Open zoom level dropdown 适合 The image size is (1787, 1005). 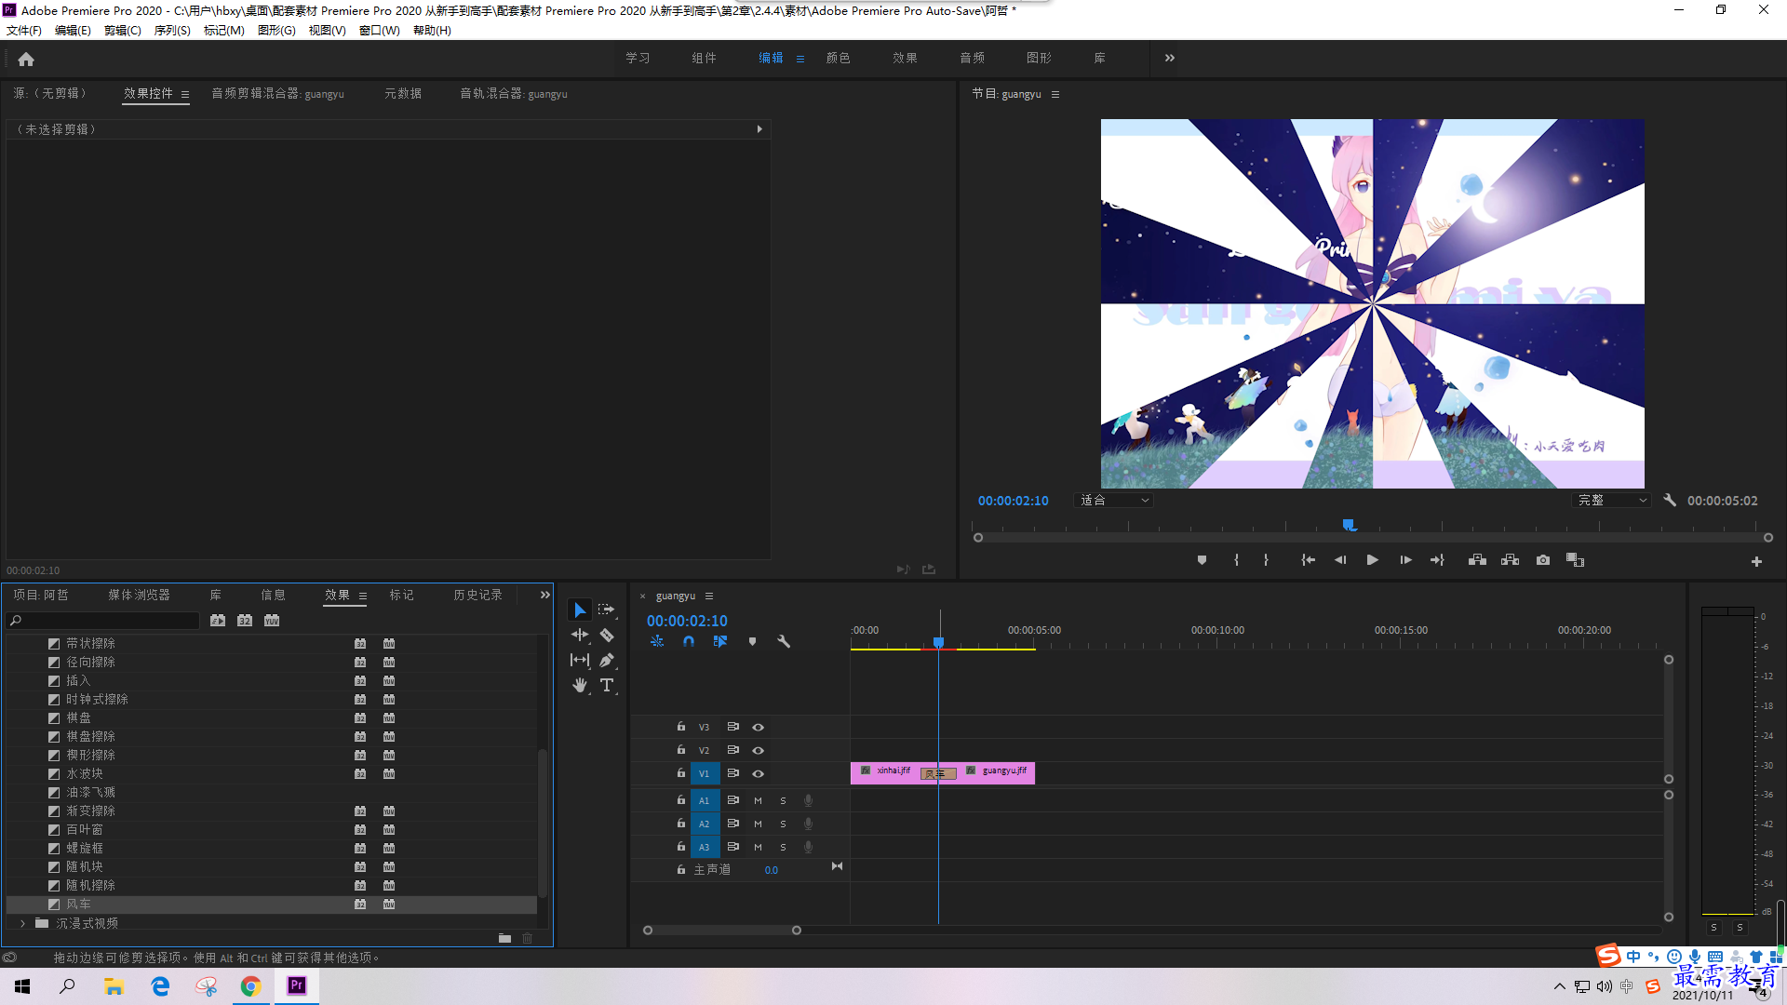pos(1114,501)
